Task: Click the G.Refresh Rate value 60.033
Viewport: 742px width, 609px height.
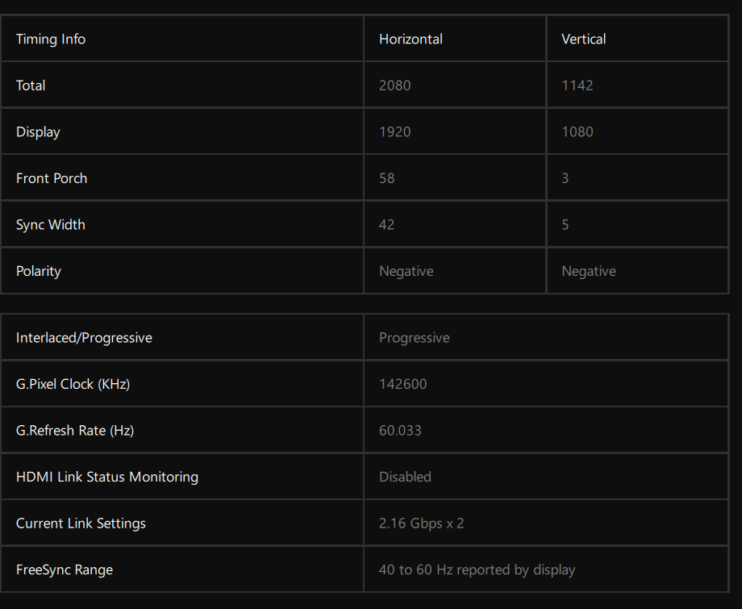Action: 400,431
